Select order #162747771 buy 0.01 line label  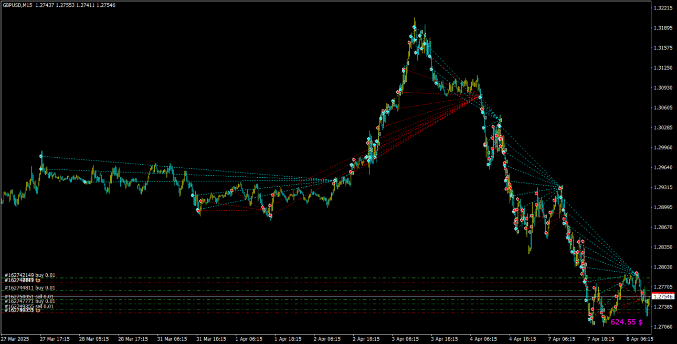[30, 302]
